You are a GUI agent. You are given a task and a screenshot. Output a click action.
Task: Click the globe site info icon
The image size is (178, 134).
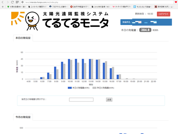click(x=23, y=2)
